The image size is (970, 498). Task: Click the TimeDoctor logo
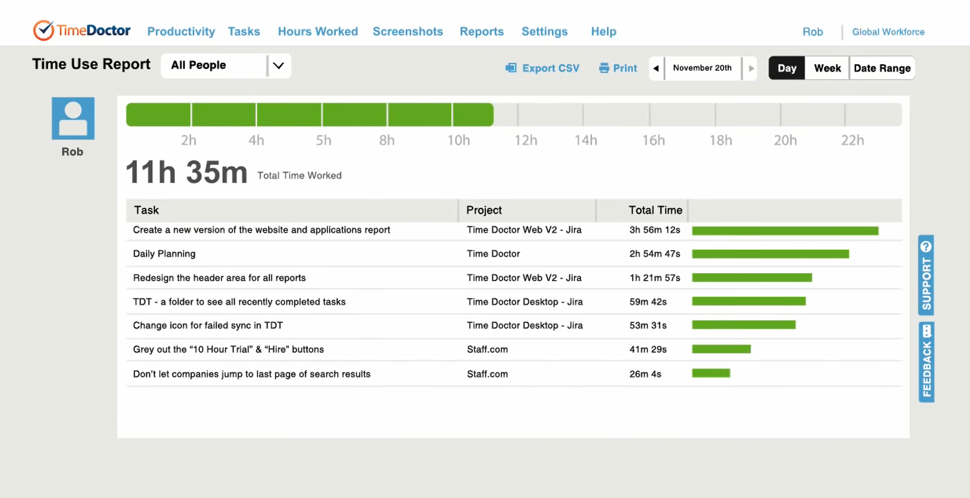click(81, 30)
